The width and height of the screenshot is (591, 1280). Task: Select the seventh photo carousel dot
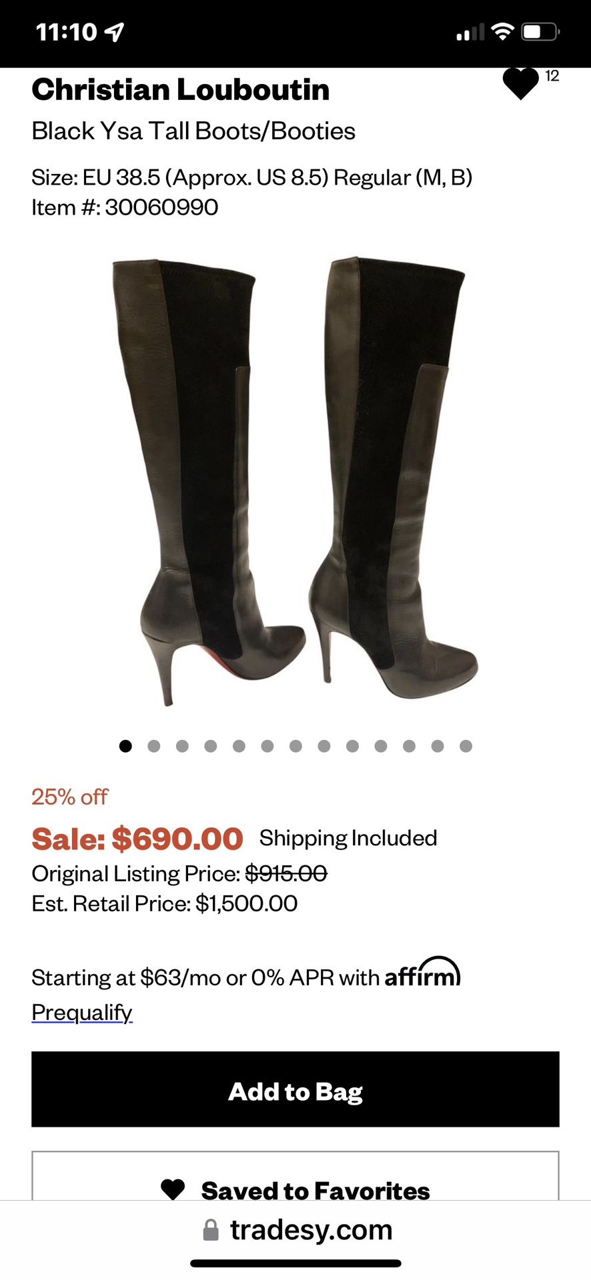click(296, 746)
